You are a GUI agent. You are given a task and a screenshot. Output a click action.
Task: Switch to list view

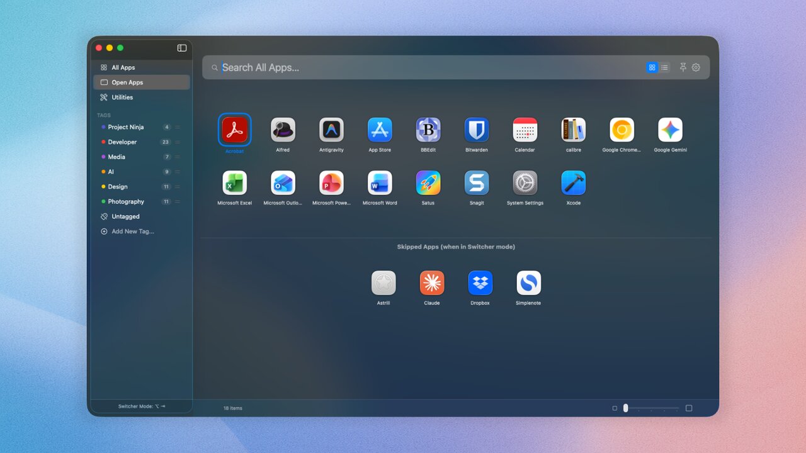(664, 67)
